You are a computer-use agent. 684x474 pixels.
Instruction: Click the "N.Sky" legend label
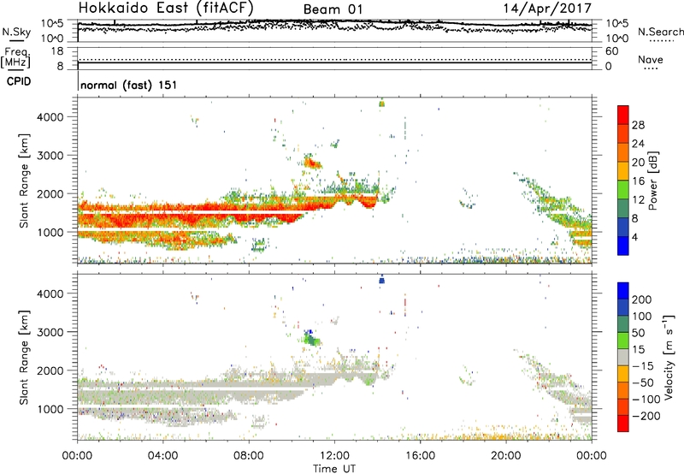point(16,32)
